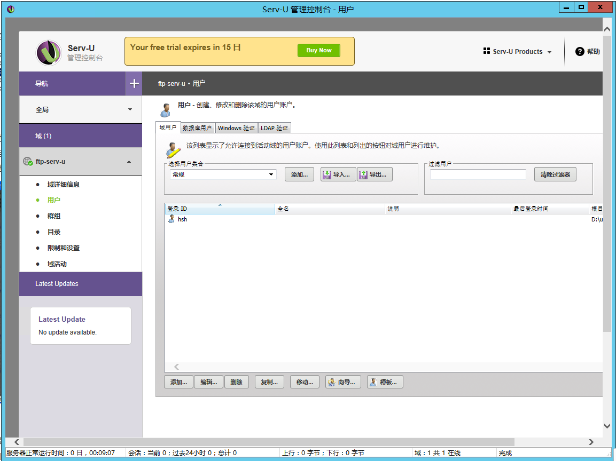Click the 导航 navigation header

point(72,84)
